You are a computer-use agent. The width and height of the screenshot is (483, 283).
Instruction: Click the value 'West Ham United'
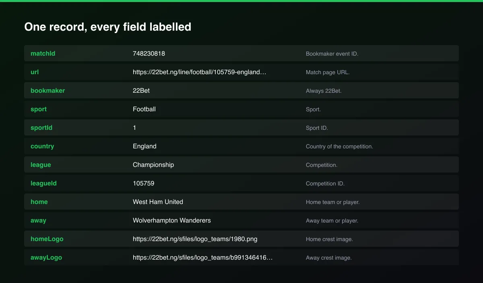pyautogui.click(x=158, y=202)
